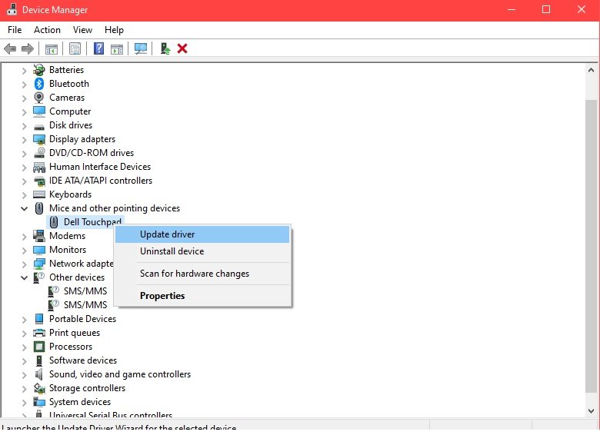Select the Computer category label

coord(70,111)
